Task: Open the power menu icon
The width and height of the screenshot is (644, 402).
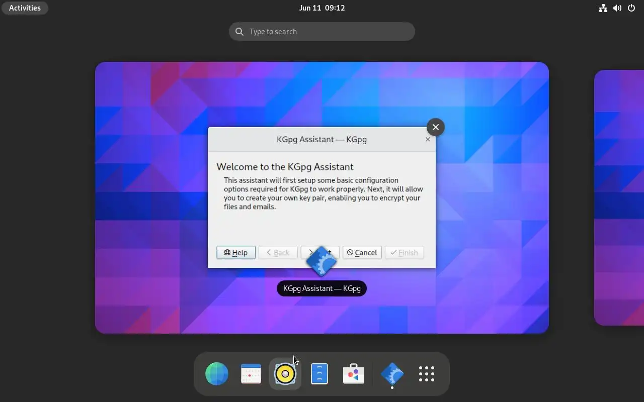Action: tap(631, 8)
